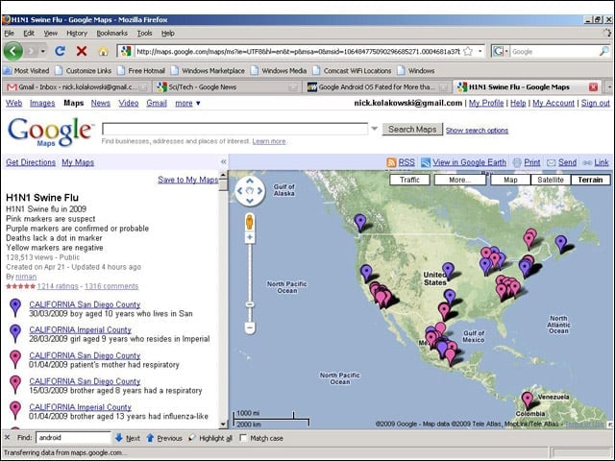Image resolution: width=615 pixels, height=461 pixels.
Task: Click the Street View pegman icon
Action: pyautogui.click(x=250, y=222)
